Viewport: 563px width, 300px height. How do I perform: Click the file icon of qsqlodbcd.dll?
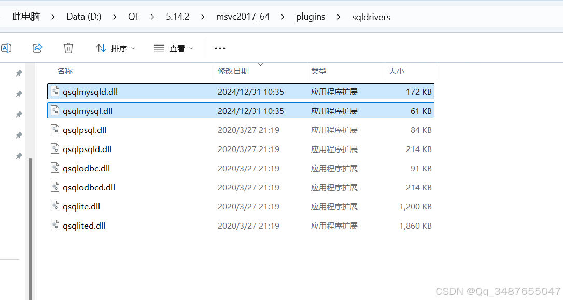tap(55, 187)
